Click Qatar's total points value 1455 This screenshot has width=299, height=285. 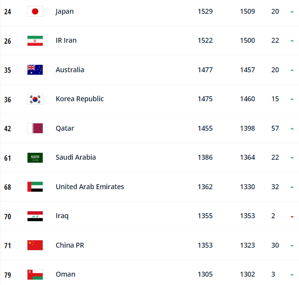click(x=205, y=128)
